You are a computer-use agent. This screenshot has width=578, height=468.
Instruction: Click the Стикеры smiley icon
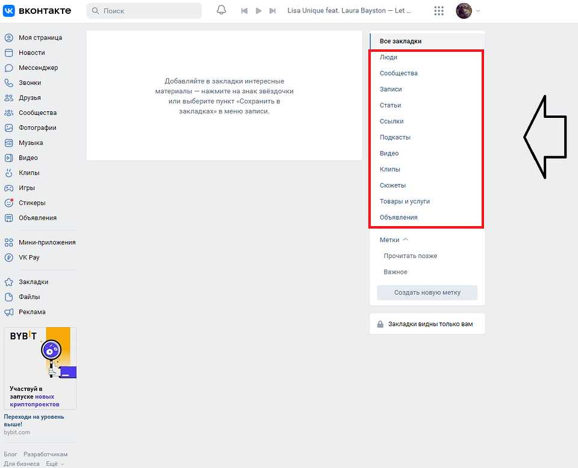[x=9, y=203]
